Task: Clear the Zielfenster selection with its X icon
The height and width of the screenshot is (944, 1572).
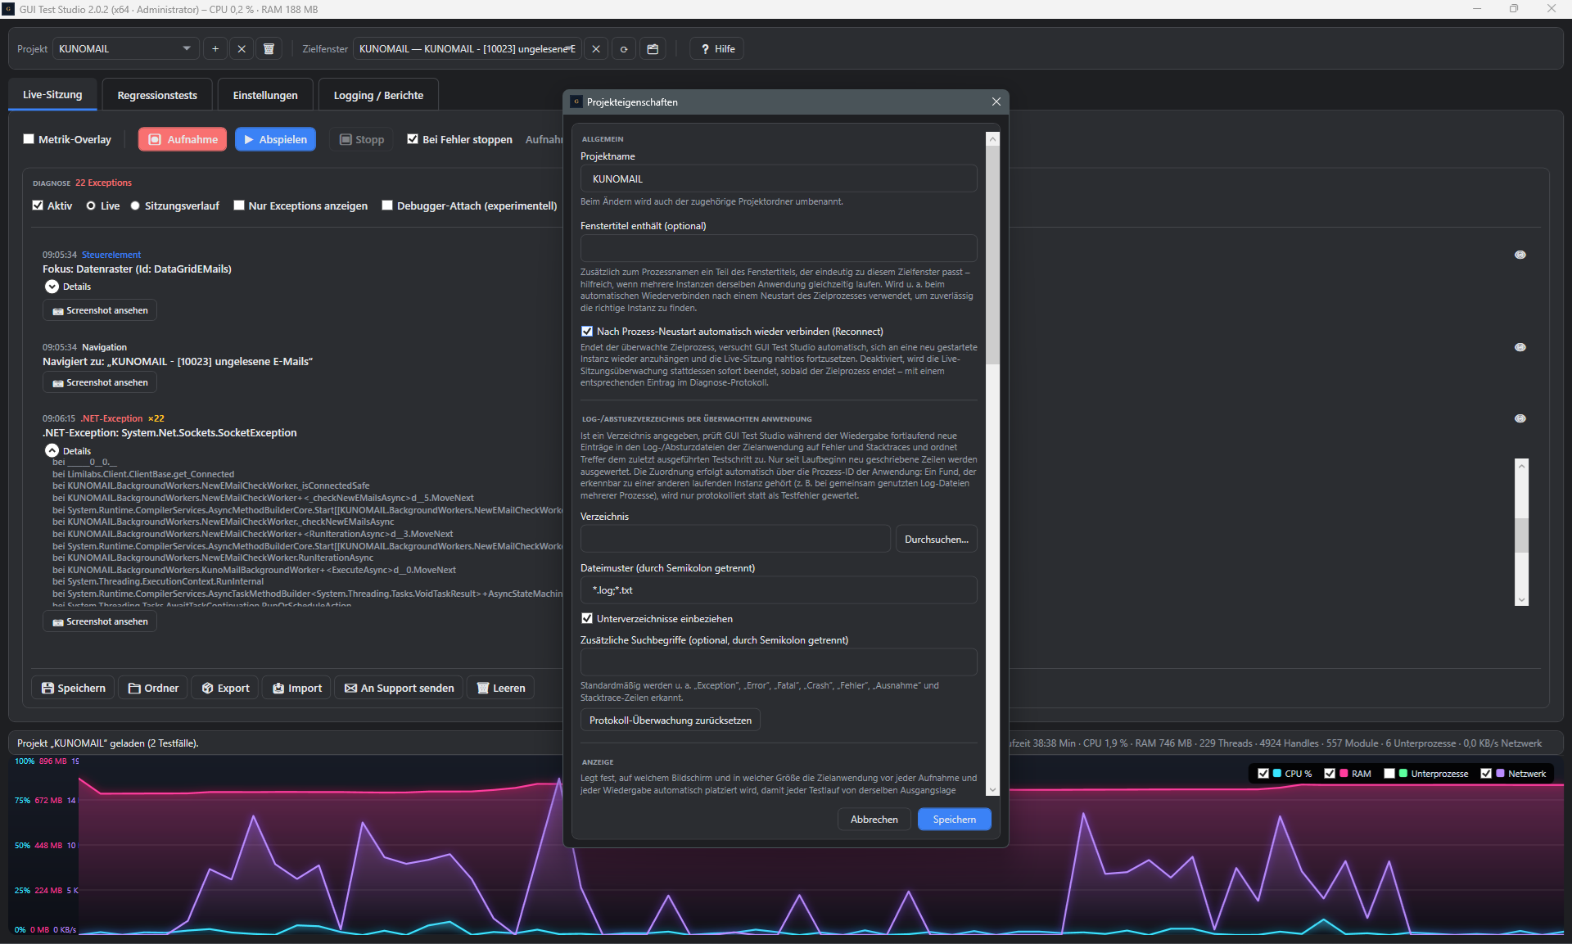Action: pos(596,49)
